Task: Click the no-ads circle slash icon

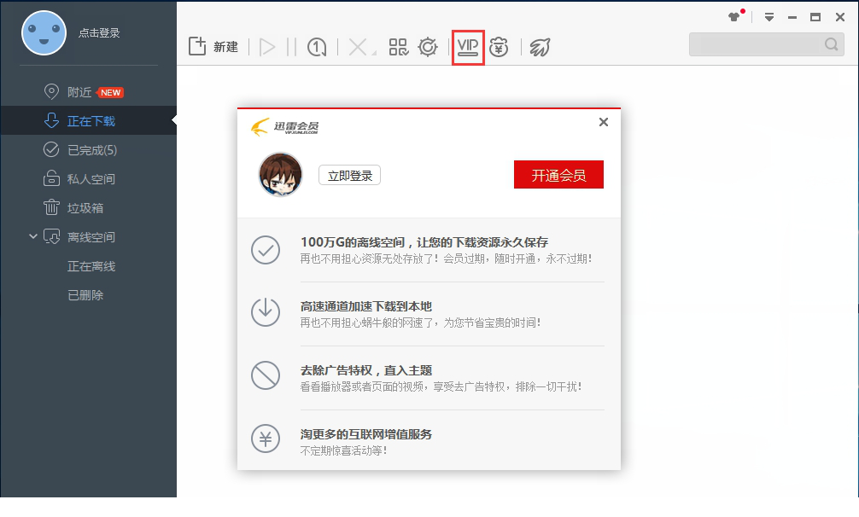Action: pyautogui.click(x=266, y=376)
